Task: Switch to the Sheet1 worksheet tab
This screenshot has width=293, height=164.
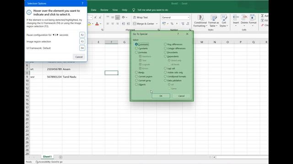Action: pyautogui.click(x=47, y=157)
